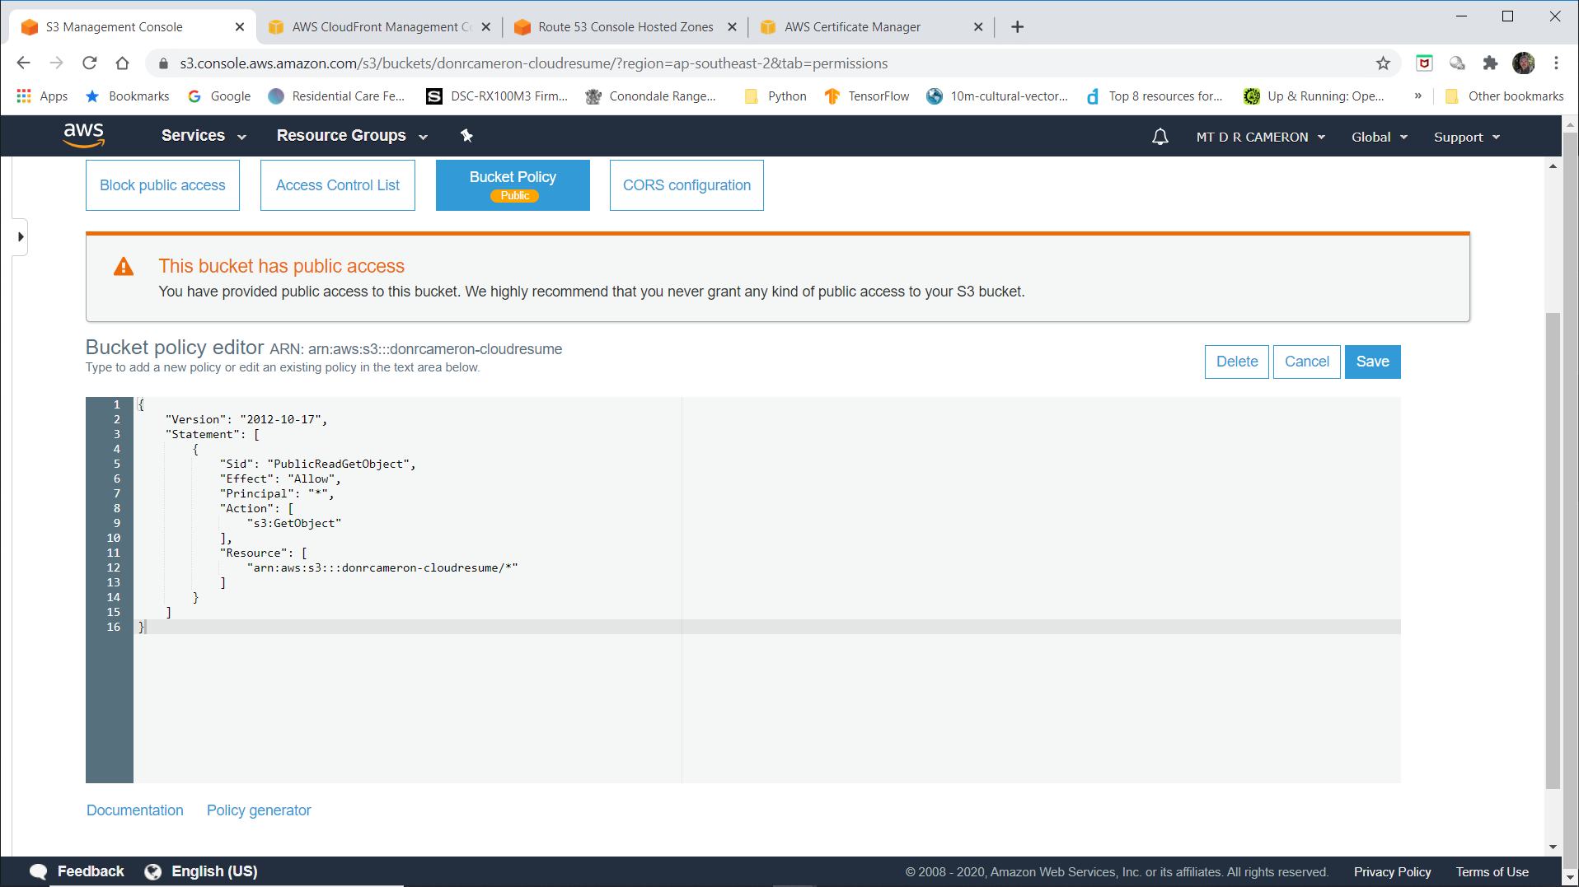This screenshot has width=1579, height=887.
Task: Open the TensorFlow bookmark
Action: [867, 96]
